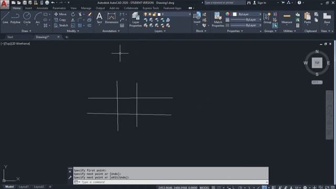Expand the Annotation panel
336x189 pixels.
pos(111,31)
